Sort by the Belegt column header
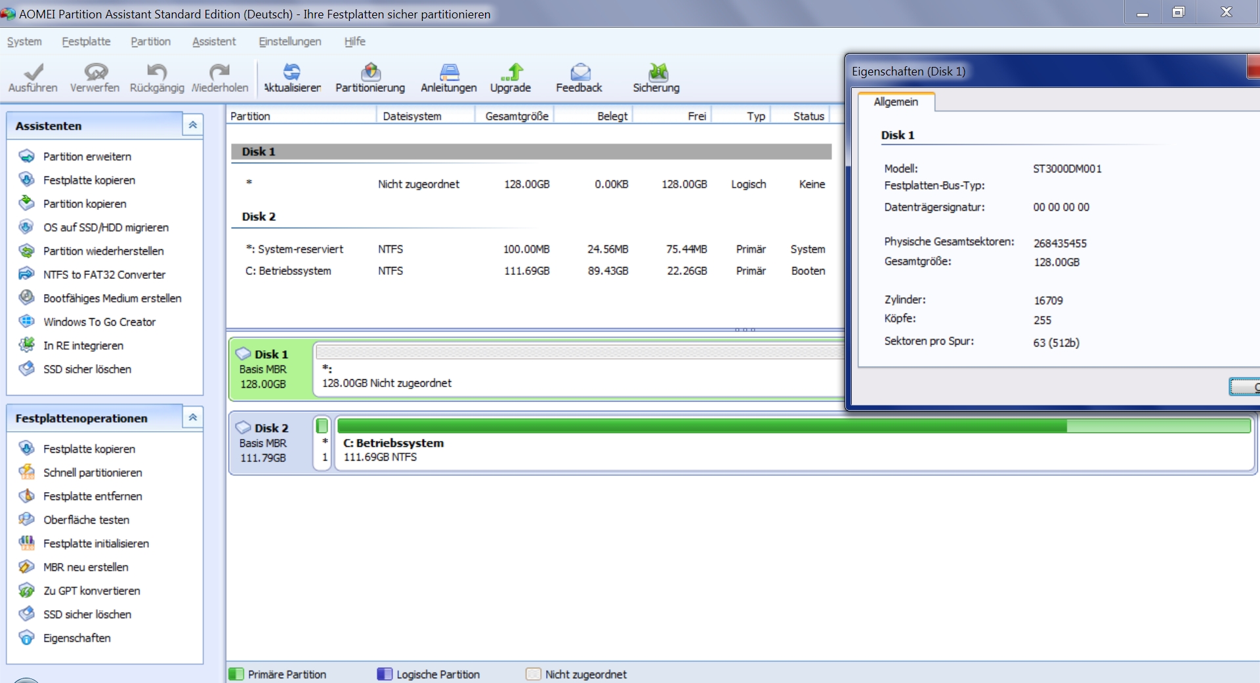Image resolution: width=1260 pixels, height=683 pixels. point(593,116)
